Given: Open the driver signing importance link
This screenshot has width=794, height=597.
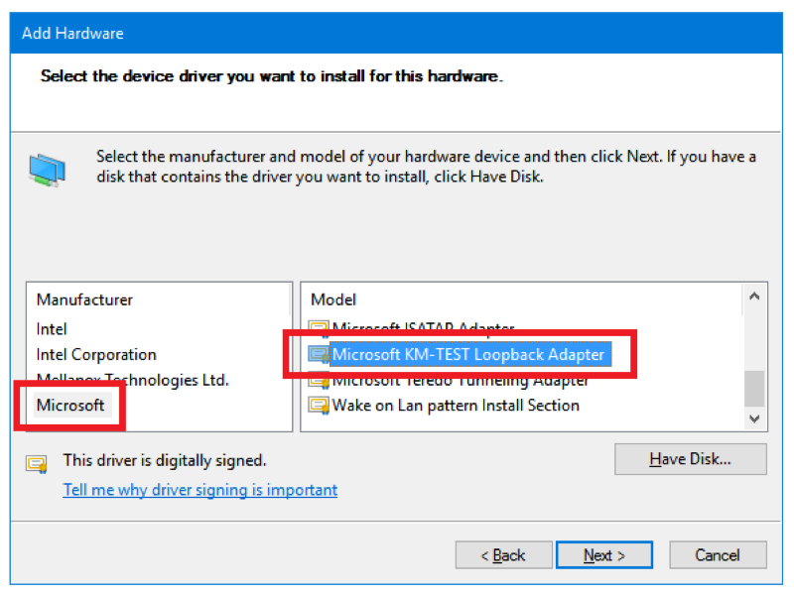Looking at the screenshot, I should (199, 490).
